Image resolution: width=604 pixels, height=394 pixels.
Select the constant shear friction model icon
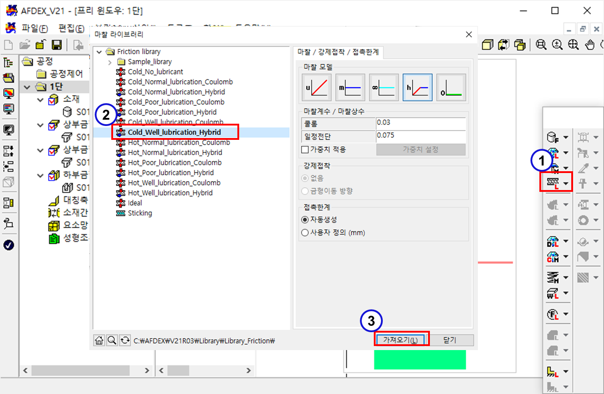click(x=350, y=87)
